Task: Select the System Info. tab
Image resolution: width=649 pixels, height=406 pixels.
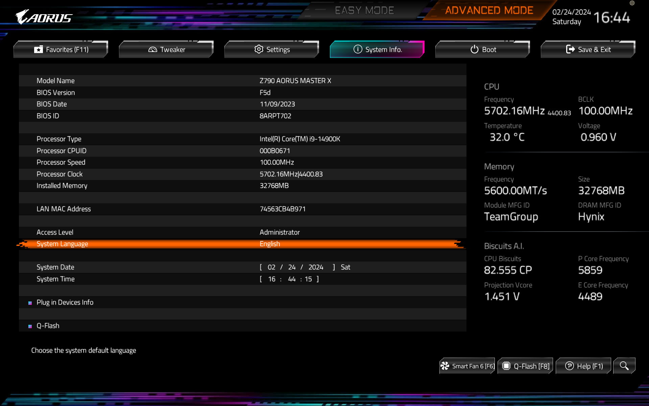Action: (x=377, y=50)
